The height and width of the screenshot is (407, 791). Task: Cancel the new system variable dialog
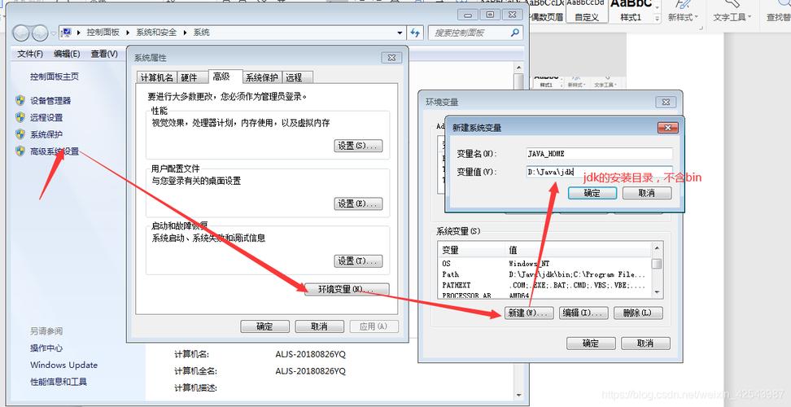click(x=647, y=193)
